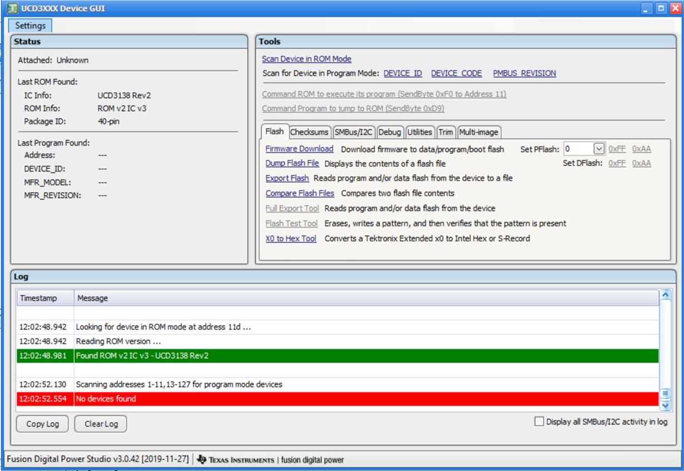The width and height of the screenshot is (684, 471).
Task: Open the Utilities tab
Action: click(420, 132)
